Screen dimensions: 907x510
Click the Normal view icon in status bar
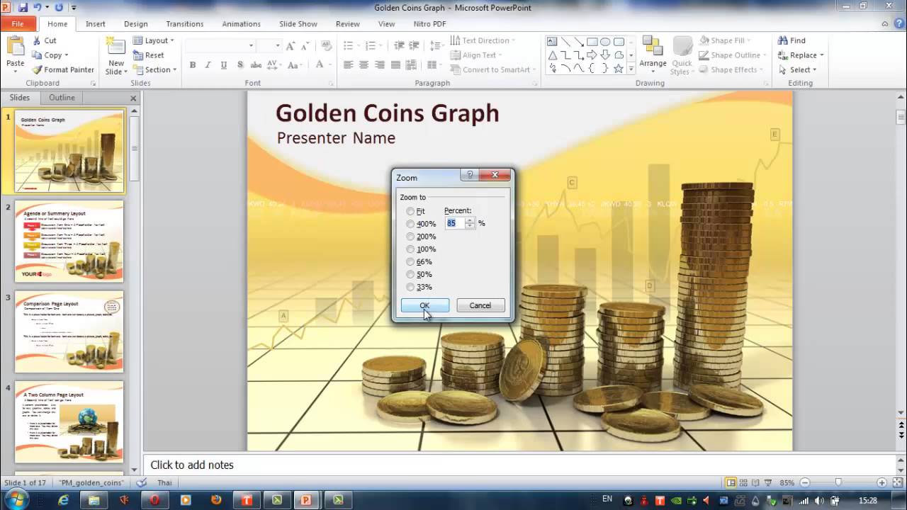731,482
